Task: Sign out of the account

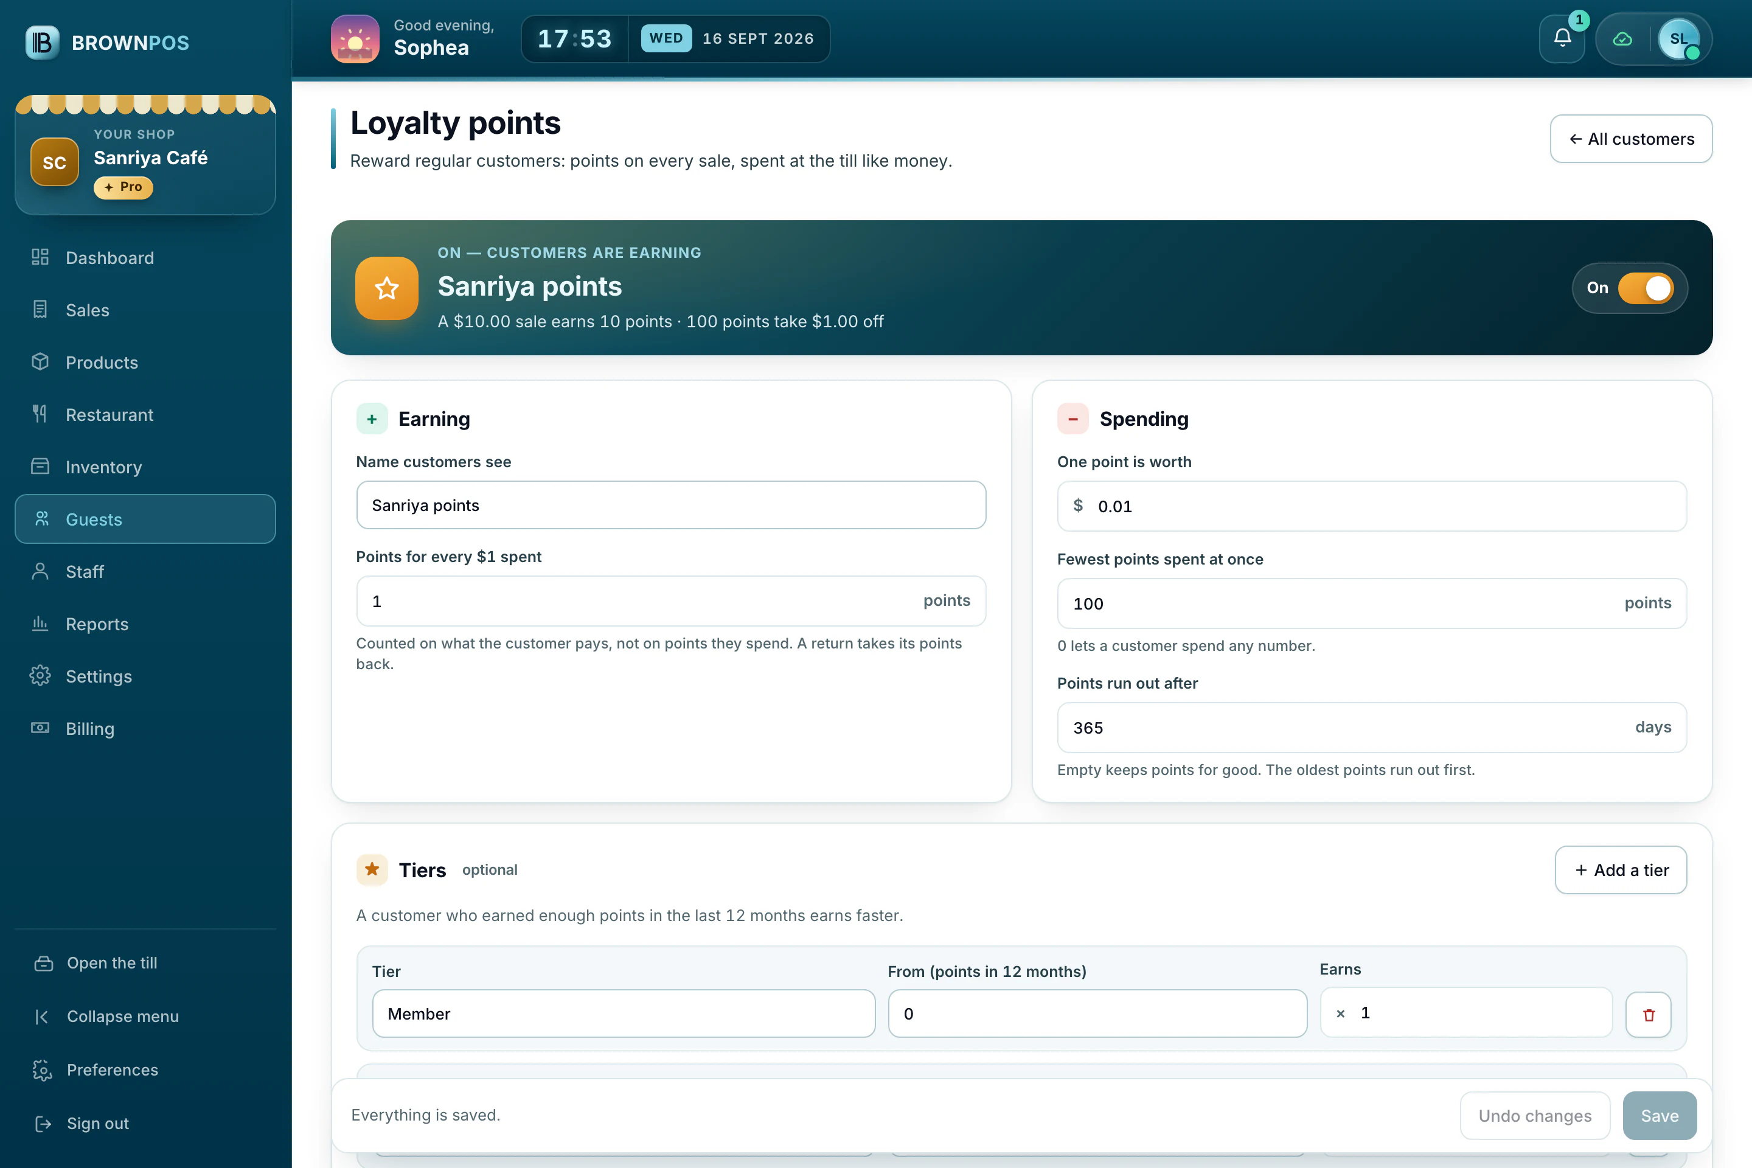Action: (145, 1124)
